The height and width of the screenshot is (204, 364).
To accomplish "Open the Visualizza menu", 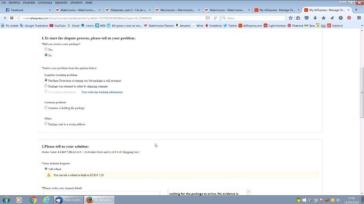I will (x=29, y=3).
